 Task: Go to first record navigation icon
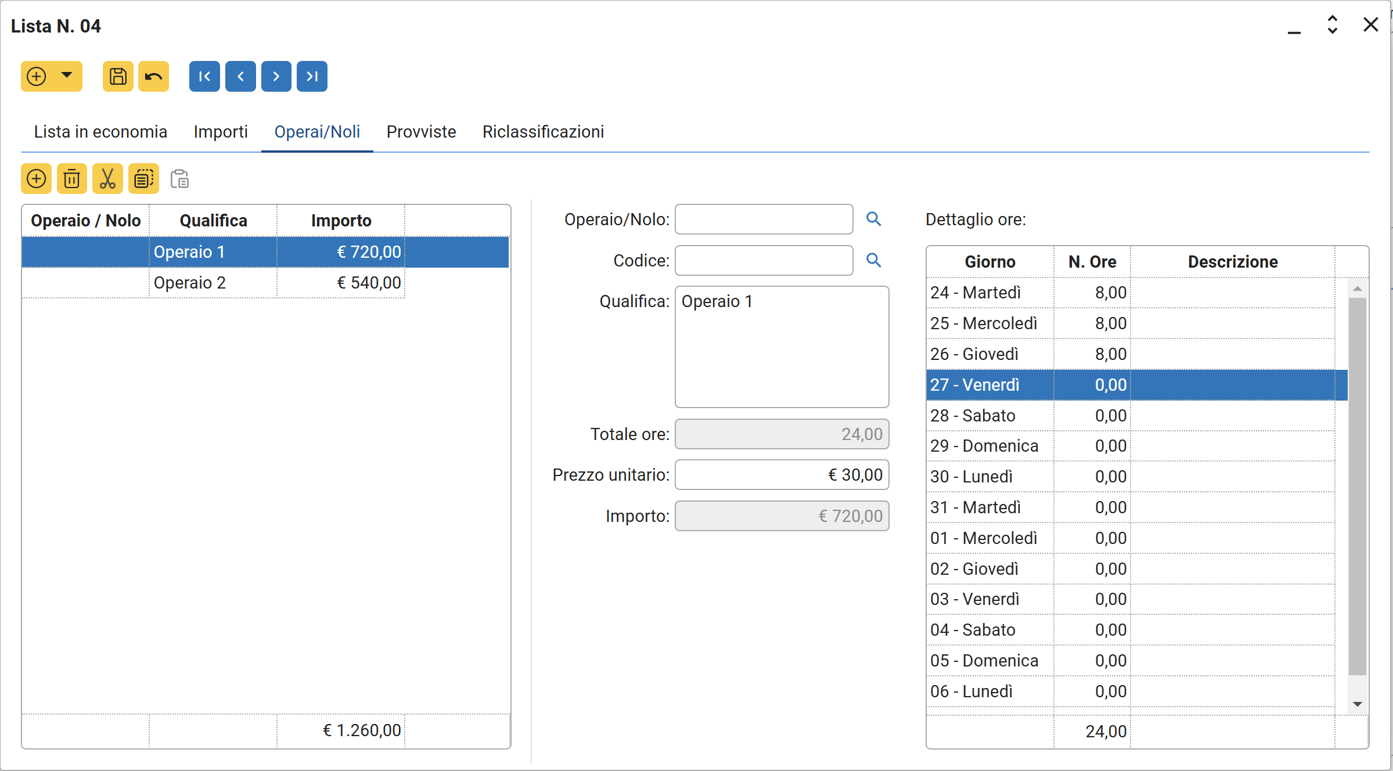coord(204,76)
